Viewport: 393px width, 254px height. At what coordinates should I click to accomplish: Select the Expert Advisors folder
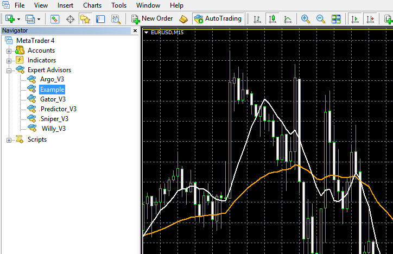49,70
